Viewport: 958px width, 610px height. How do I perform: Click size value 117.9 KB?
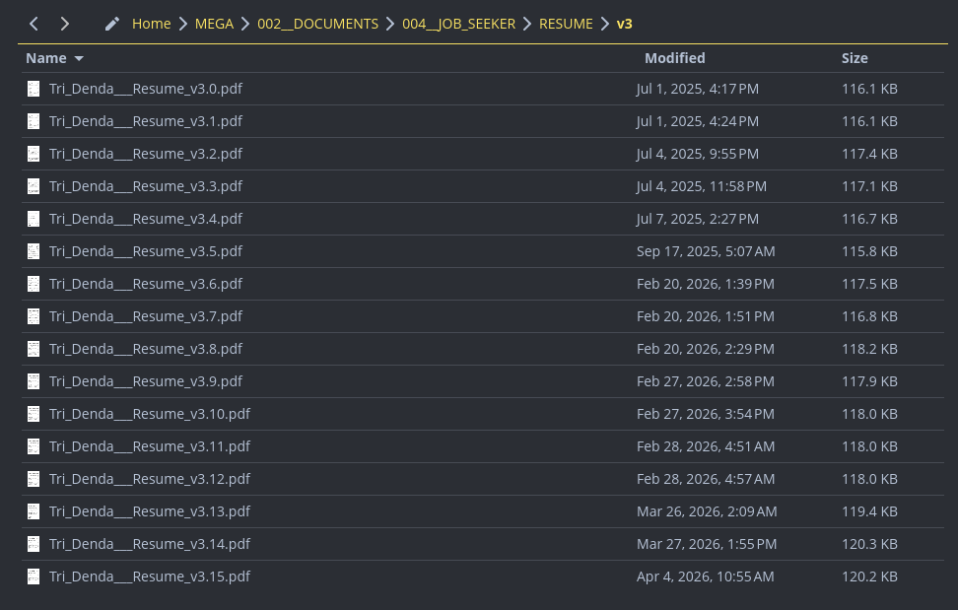[869, 381]
